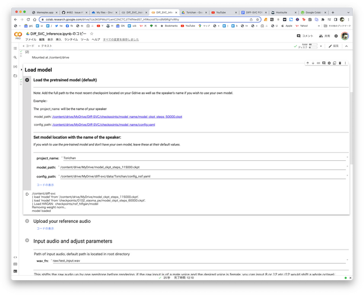Bookmark this page star in address bar
Viewport: 364px width, 295px height.
click(257, 19)
